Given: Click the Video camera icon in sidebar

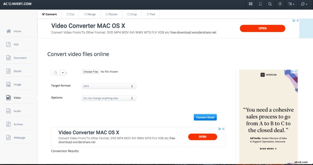Looking at the screenshot, I should 8,98.
